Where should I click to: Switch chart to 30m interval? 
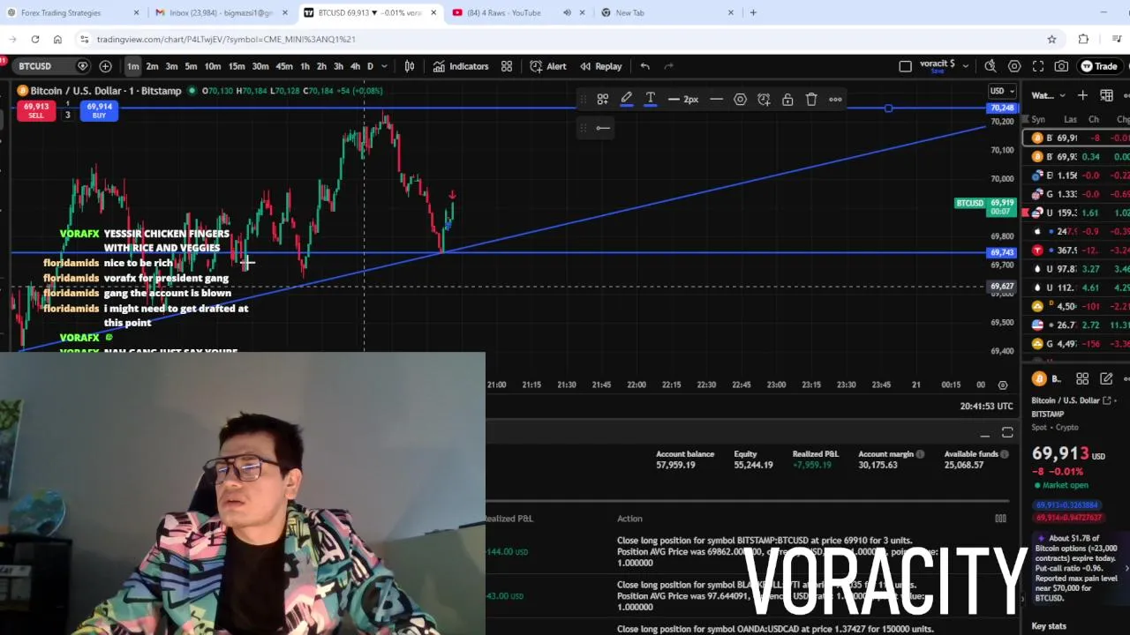coord(260,66)
